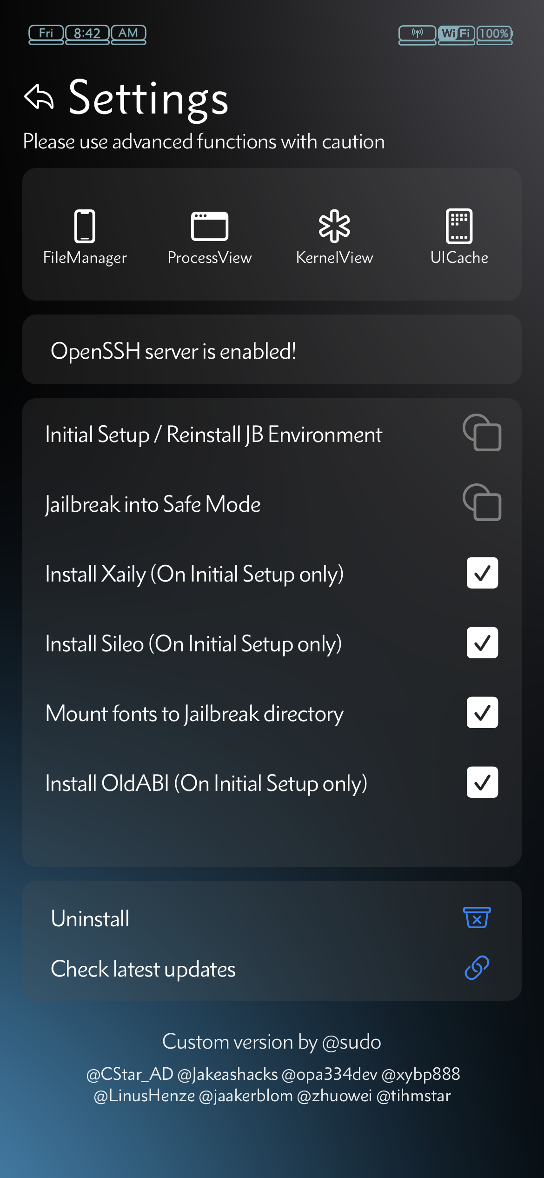Open the FileManager tool

click(x=85, y=235)
